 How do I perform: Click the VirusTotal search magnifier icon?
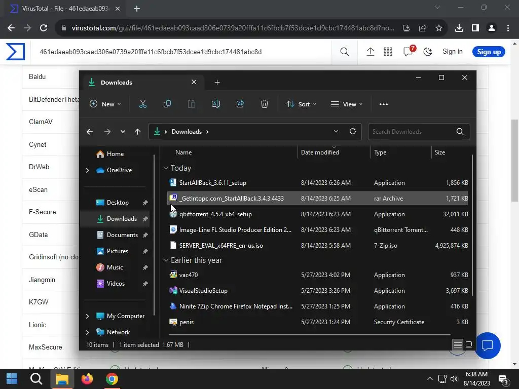coord(345,52)
